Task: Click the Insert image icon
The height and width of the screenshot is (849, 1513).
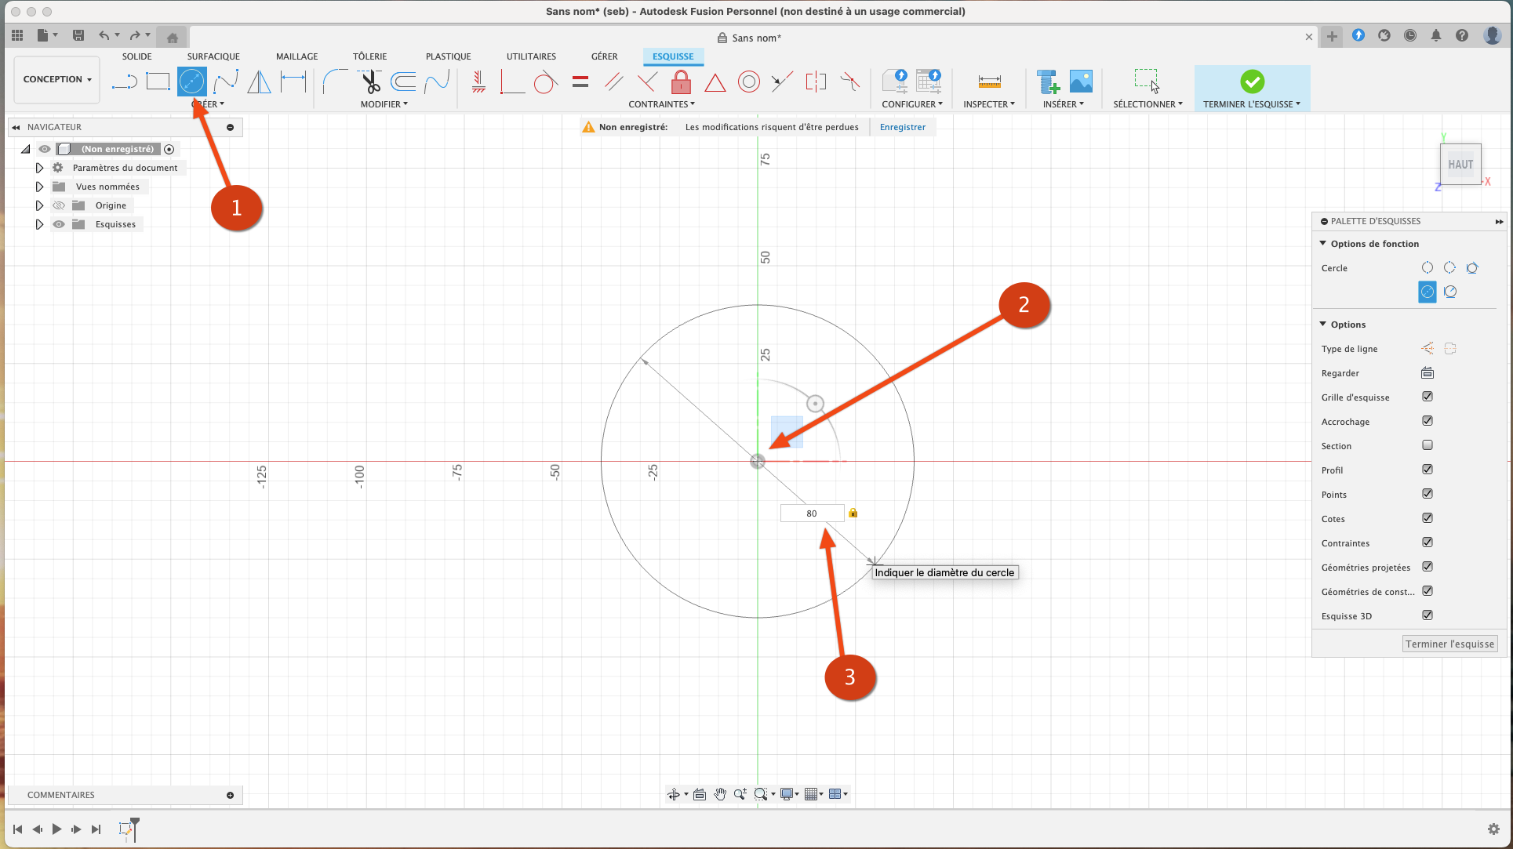Action: point(1081,82)
